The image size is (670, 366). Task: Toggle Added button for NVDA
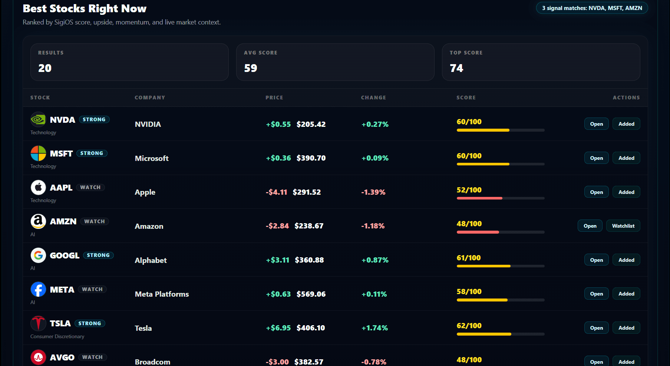626,124
